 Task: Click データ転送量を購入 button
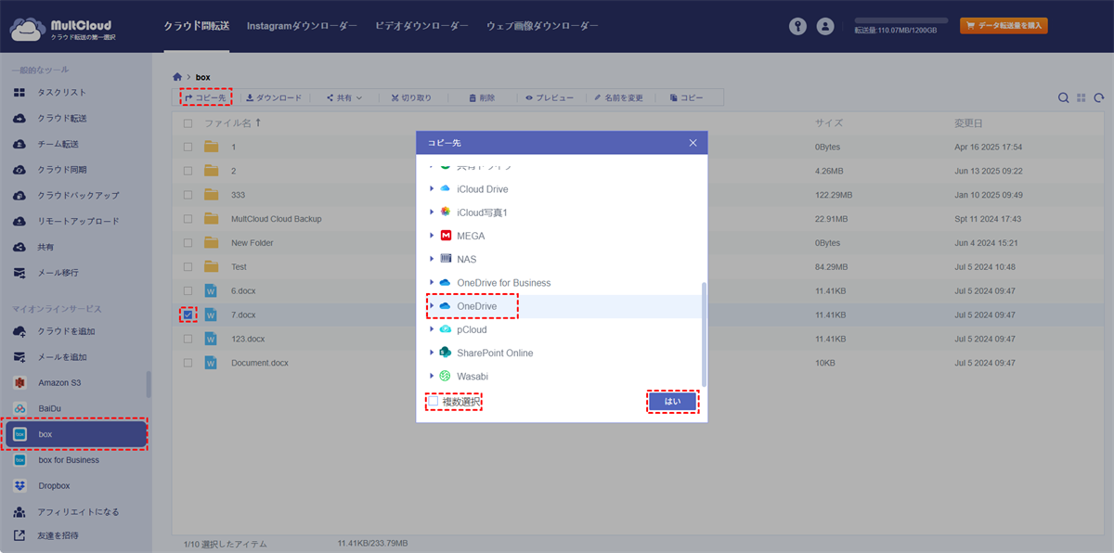pyautogui.click(x=1004, y=26)
